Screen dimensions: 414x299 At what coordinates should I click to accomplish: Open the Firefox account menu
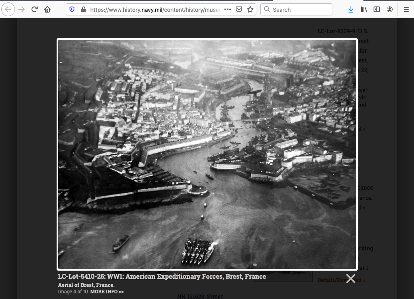[390, 9]
